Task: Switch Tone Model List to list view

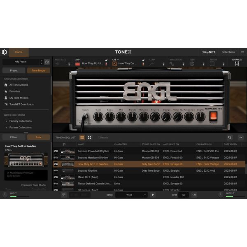Action: pyautogui.click(x=82, y=137)
